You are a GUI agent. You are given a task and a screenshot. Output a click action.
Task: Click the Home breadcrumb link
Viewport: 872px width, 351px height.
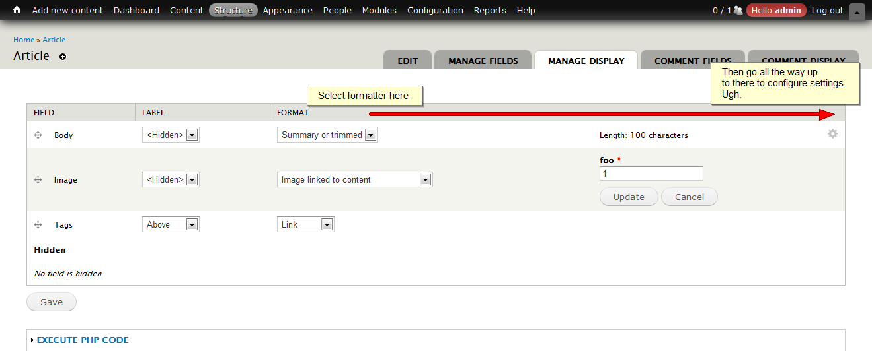point(24,40)
